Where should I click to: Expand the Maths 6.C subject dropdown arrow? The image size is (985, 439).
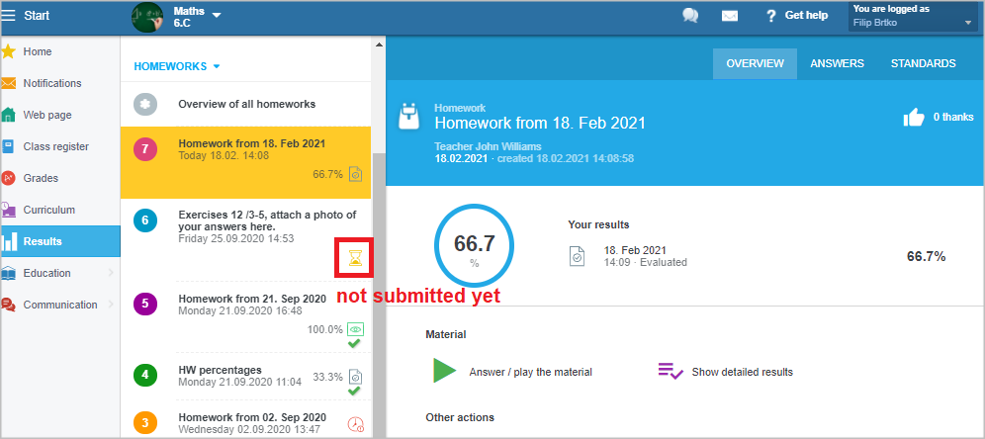coord(217,15)
